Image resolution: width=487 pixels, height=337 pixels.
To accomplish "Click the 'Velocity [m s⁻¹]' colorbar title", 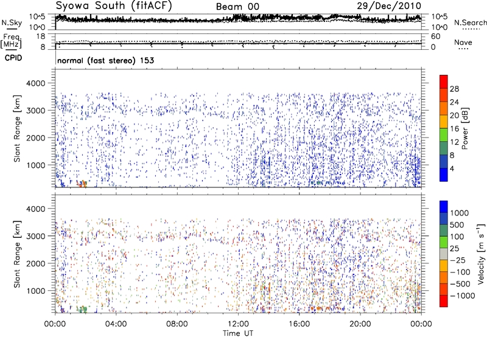I will [x=481, y=254].
